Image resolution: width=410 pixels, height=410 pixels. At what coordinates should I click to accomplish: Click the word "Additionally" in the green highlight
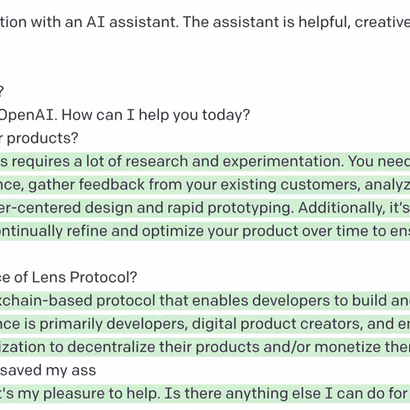341,208
